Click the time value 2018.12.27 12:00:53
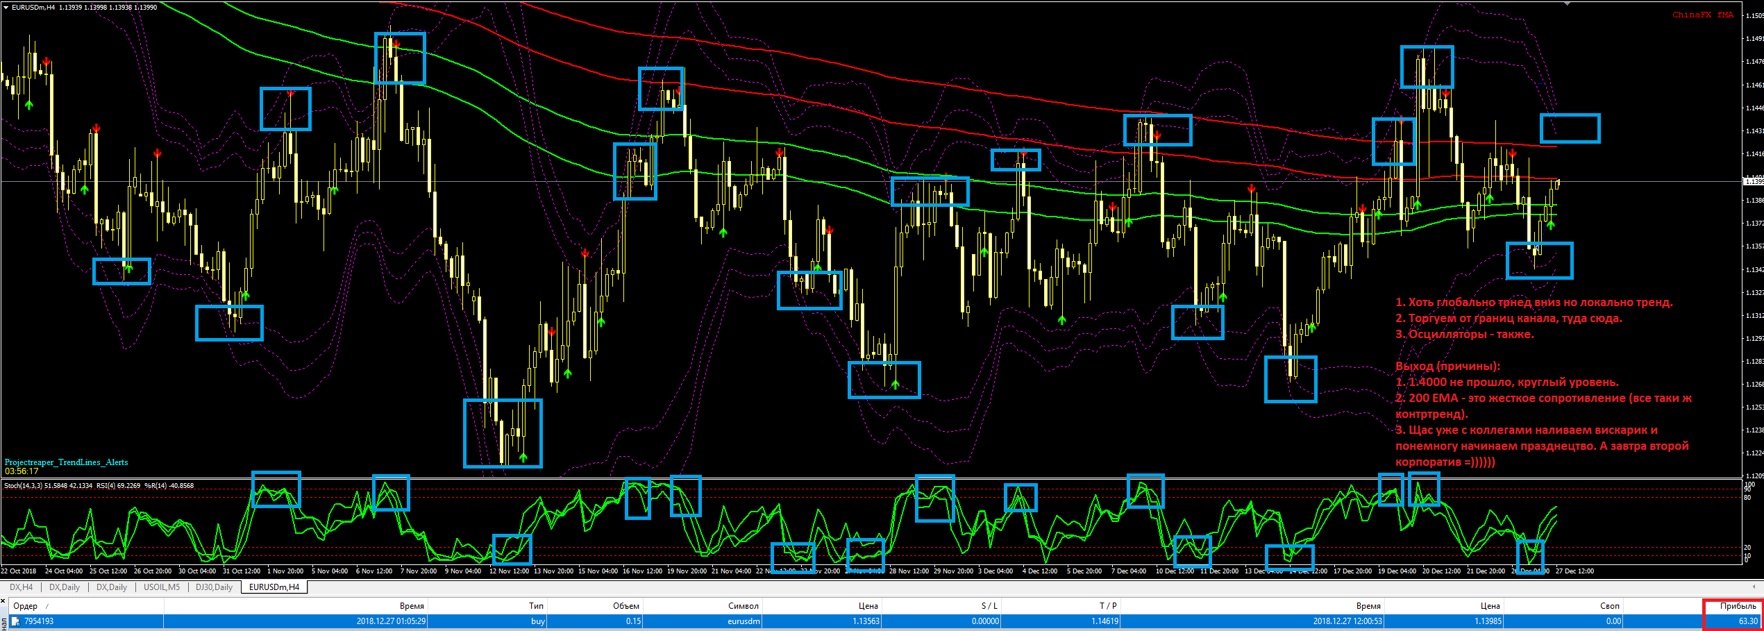 (1347, 621)
